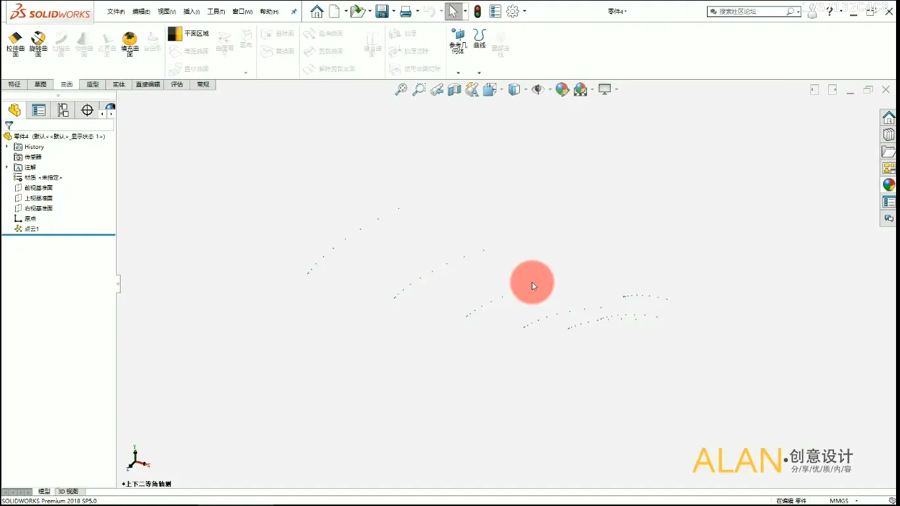Image resolution: width=900 pixels, height=506 pixels.
Task: Click the Zoom to Fit magnifier icon
Action: pos(401,90)
